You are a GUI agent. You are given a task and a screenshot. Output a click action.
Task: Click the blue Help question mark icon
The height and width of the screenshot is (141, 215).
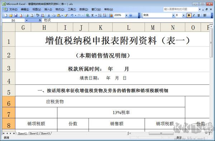click(131, 15)
